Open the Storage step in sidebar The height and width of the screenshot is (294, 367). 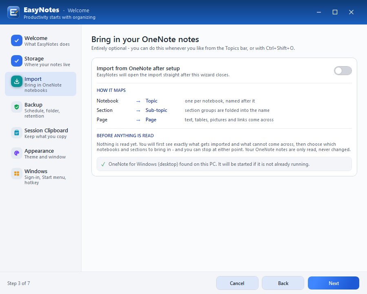[x=40, y=61]
